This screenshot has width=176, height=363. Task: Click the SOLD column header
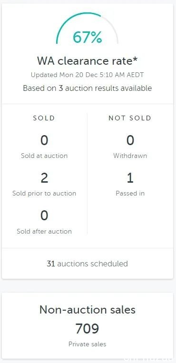pos(44,118)
